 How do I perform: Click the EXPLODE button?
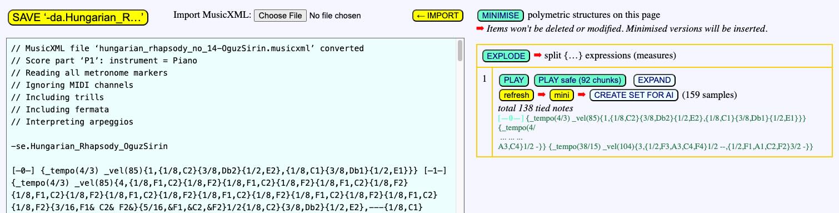tap(506, 56)
